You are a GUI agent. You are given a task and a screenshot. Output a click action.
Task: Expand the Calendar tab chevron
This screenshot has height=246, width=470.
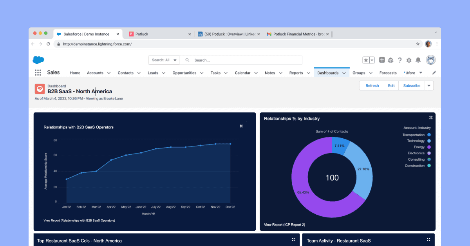256,73
